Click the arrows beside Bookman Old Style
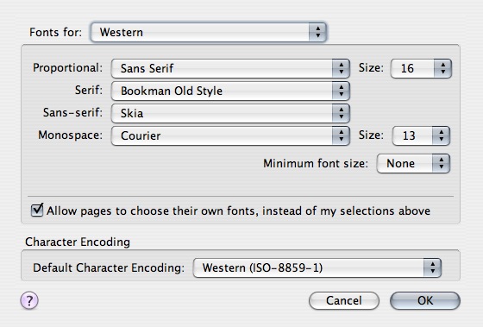Screen dimensions: 483x327 [341, 91]
